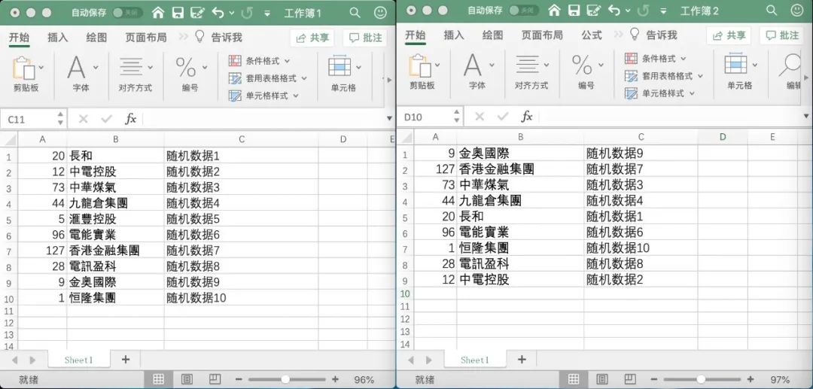
Task: Click the 批注 button in 工作簿2
Action: 782,36
